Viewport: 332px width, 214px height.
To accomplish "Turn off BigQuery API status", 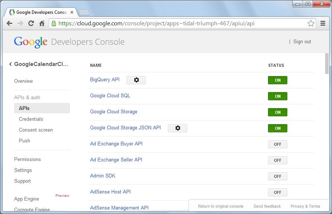I will 277,80.
